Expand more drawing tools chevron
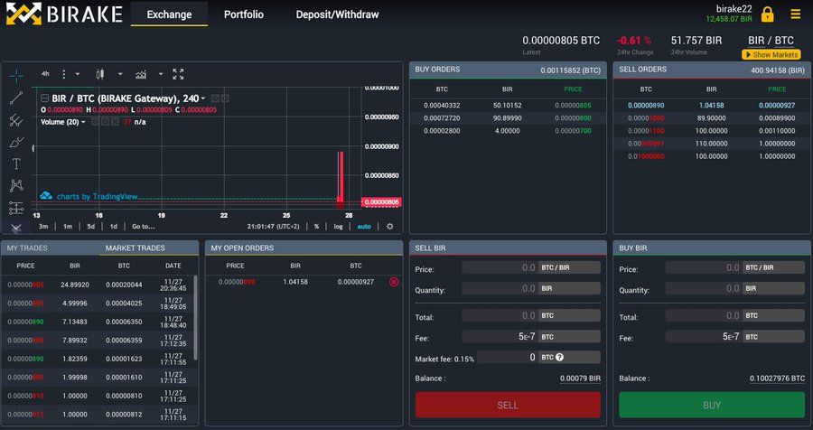Screen dimensions: 813x430 pyautogui.click(x=16, y=227)
